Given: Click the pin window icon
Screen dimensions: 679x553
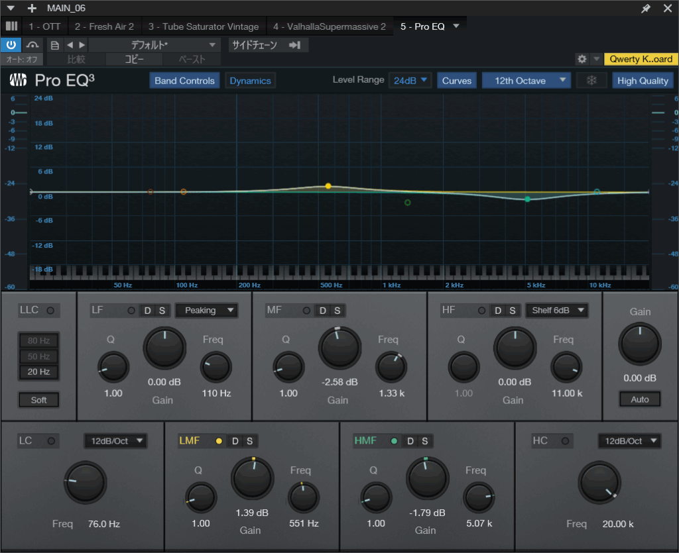Looking at the screenshot, I should coord(646,9).
